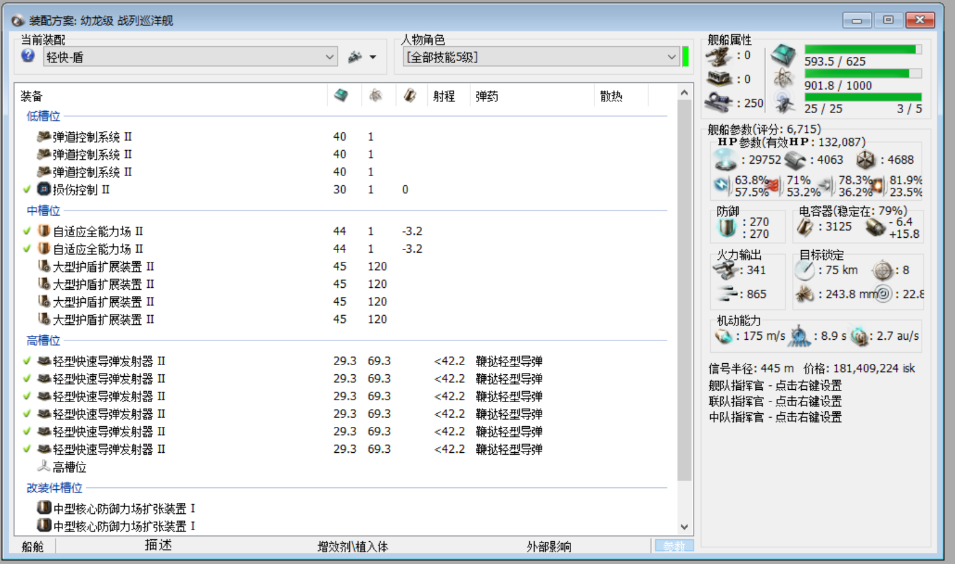Image resolution: width=955 pixels, height=564 pixels.
Task: Click the drone bay icon beside 25 / 25
Action: (x=784, y=103)
